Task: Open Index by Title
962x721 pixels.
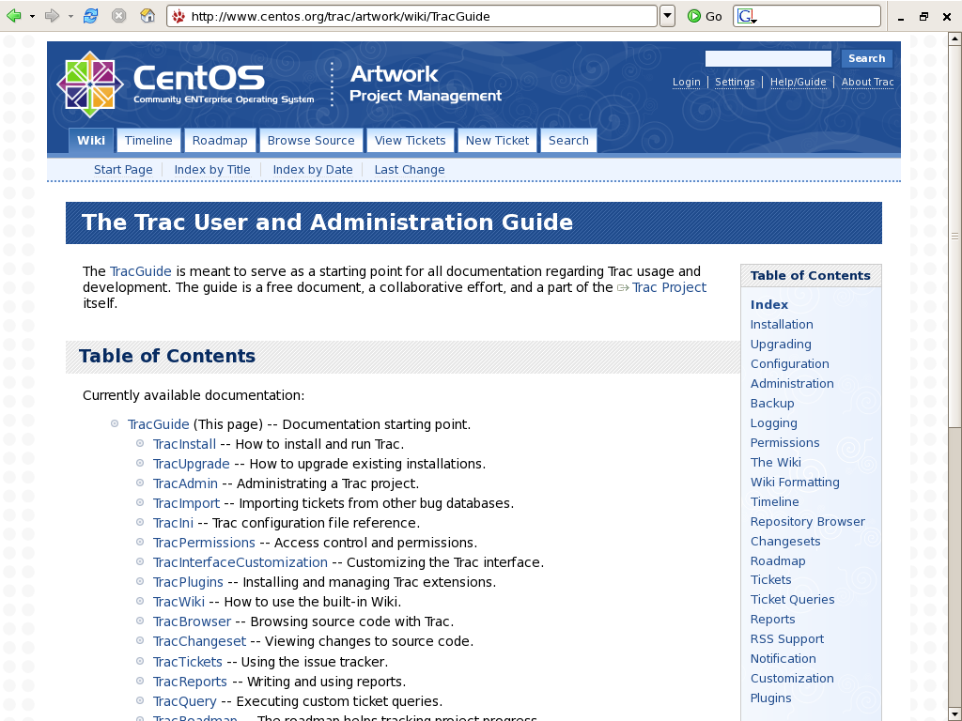Action: [x=212, y=170]
